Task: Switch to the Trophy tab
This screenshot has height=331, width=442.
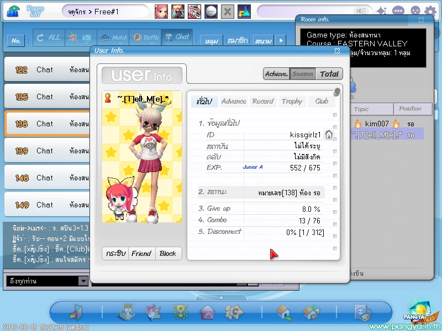Action: (292, 102)
